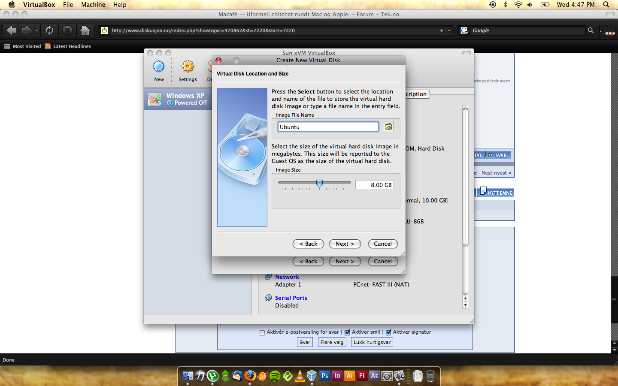Image resolution: width=618 pixels, height=386 pixels.
Task: Open the File menu
Action: coord(68,4)
